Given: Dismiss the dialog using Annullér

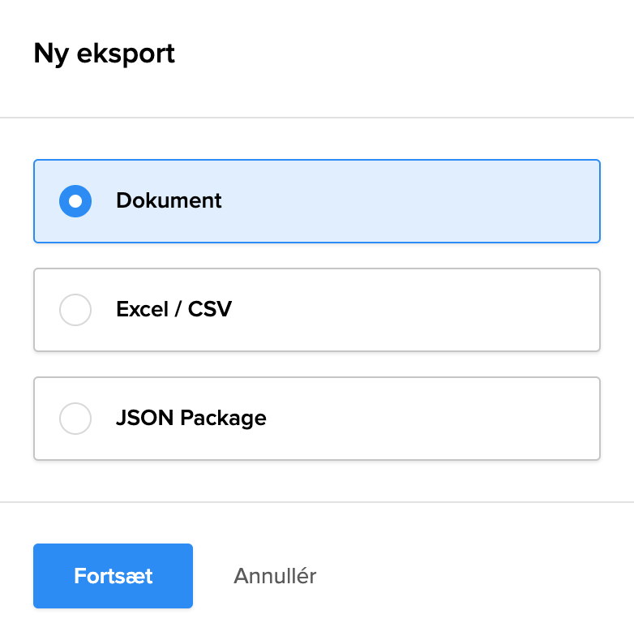Looking at the screenshot, I should pos(275,576).
